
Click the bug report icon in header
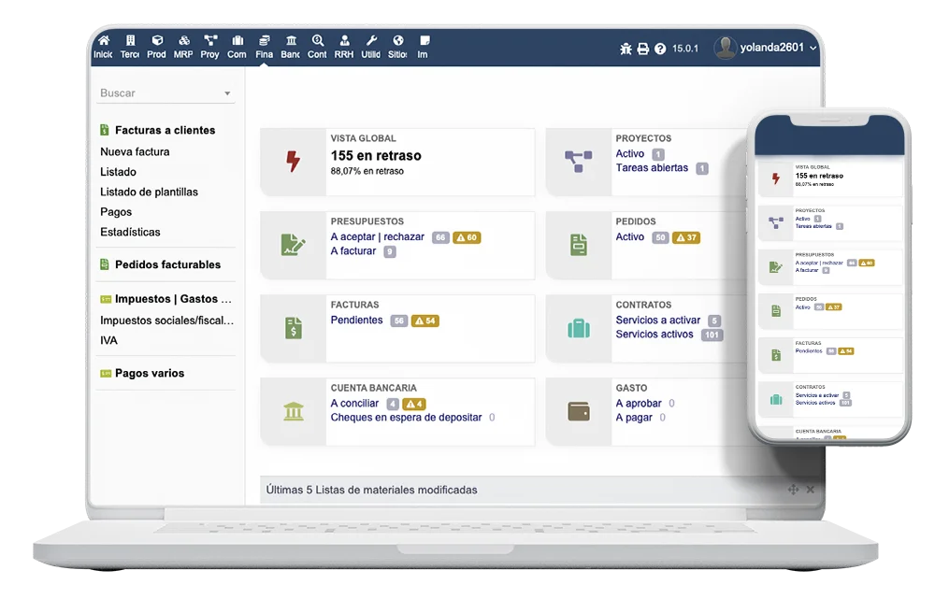point(626,49)
